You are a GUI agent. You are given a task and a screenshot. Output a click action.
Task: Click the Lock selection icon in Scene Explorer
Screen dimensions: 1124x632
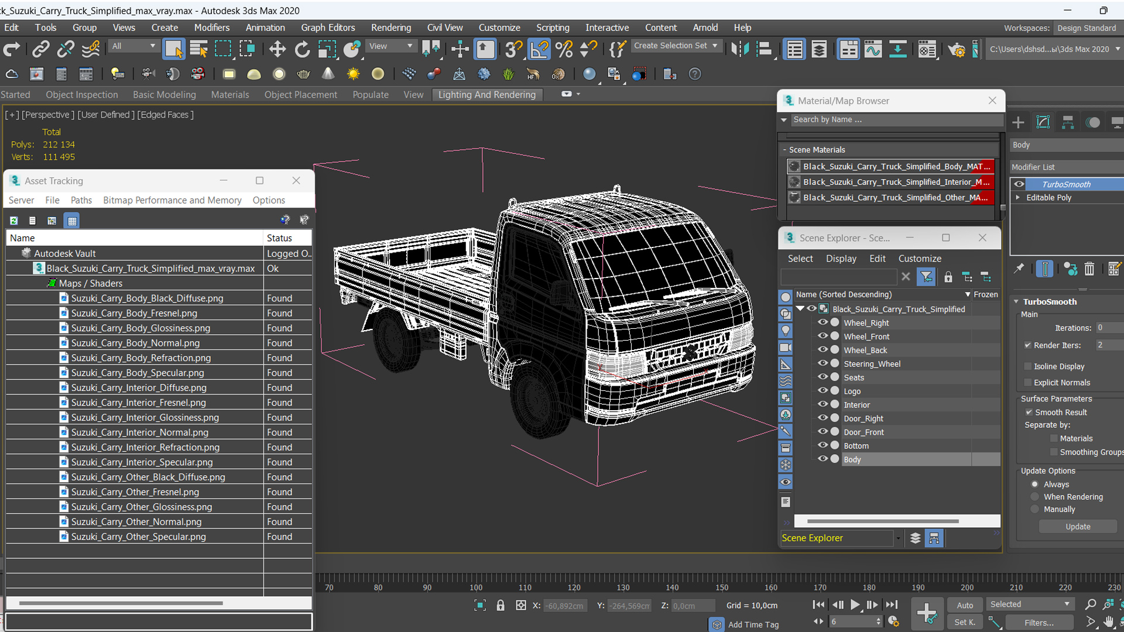click(x=948, y=277)
